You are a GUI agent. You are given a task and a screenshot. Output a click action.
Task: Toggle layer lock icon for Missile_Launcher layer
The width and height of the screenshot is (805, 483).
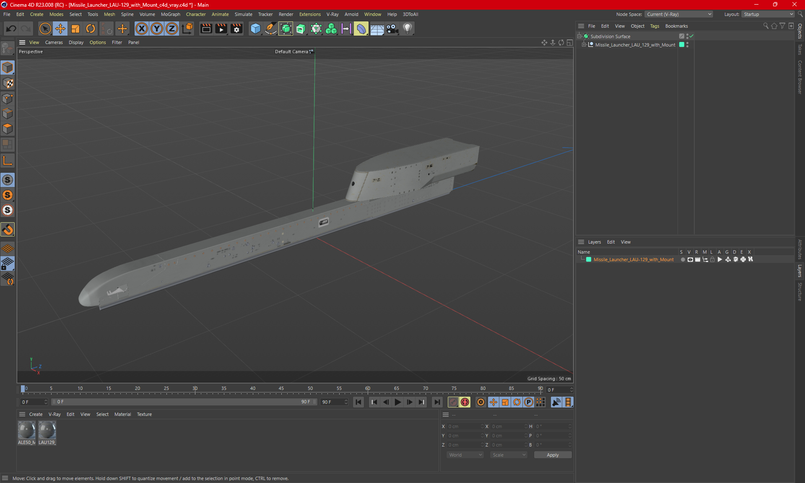(x=712, y=260)
